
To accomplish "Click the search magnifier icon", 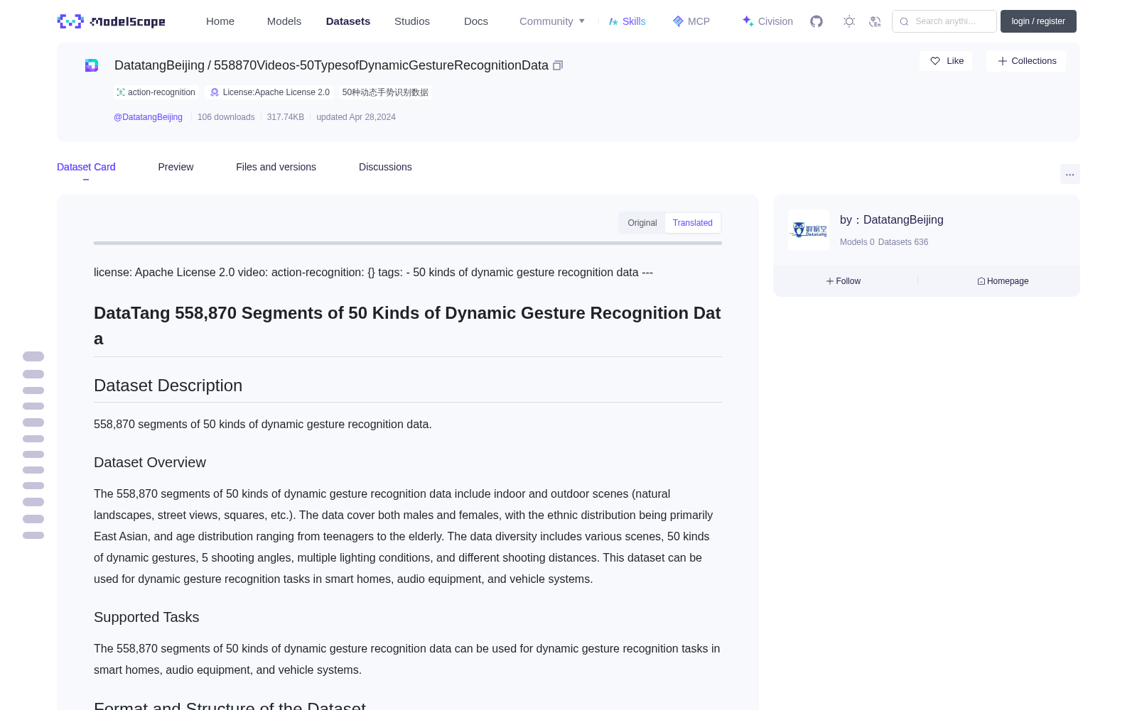I will coord(905,21).
